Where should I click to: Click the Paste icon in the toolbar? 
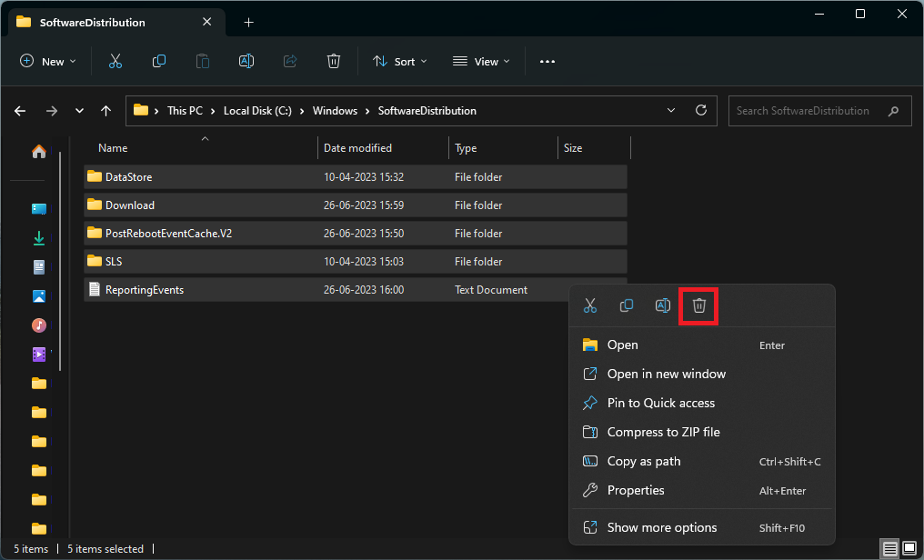point(202,61)
